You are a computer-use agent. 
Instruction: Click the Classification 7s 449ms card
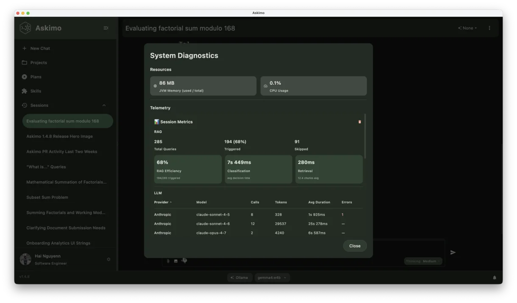click(x=258, y=169)
